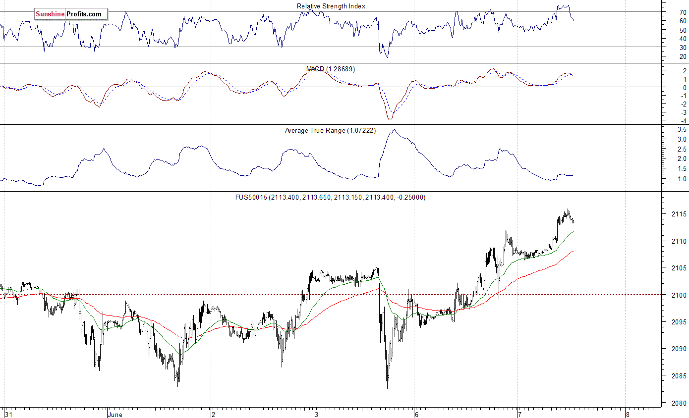Click the 8 date label on time axis
689x418 pixels.
pos(628,414)
